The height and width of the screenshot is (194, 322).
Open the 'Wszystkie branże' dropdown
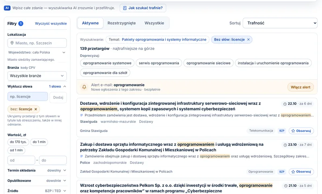37,76
